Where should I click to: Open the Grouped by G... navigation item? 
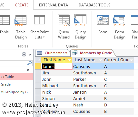point(16,92)
